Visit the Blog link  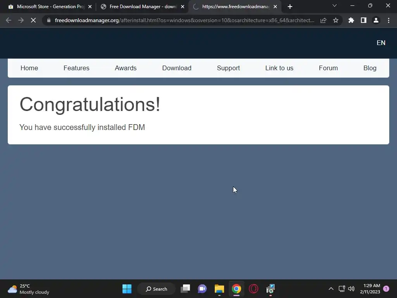(x=370, y=68)
